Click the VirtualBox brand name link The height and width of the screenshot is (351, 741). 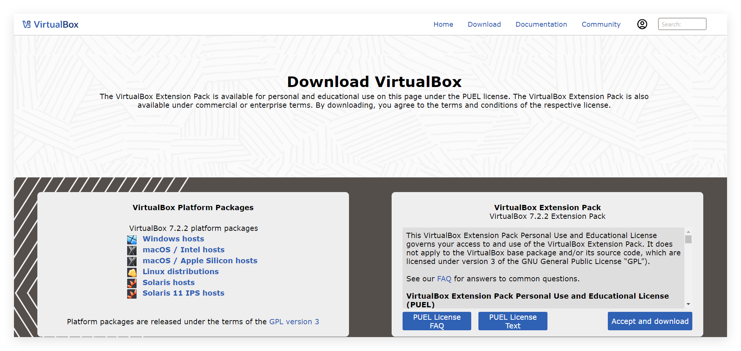(56, 24)
